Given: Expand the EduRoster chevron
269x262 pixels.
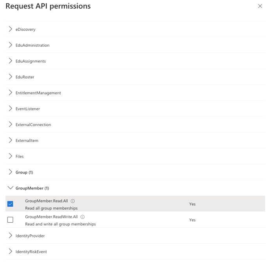Looking at the screenshot, I should pyautogui.click(x=11, y=77).
